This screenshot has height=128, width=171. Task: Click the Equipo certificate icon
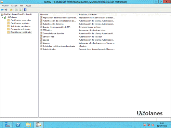[41, 40]
